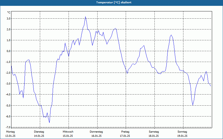Click the Samstag day label

154,132
